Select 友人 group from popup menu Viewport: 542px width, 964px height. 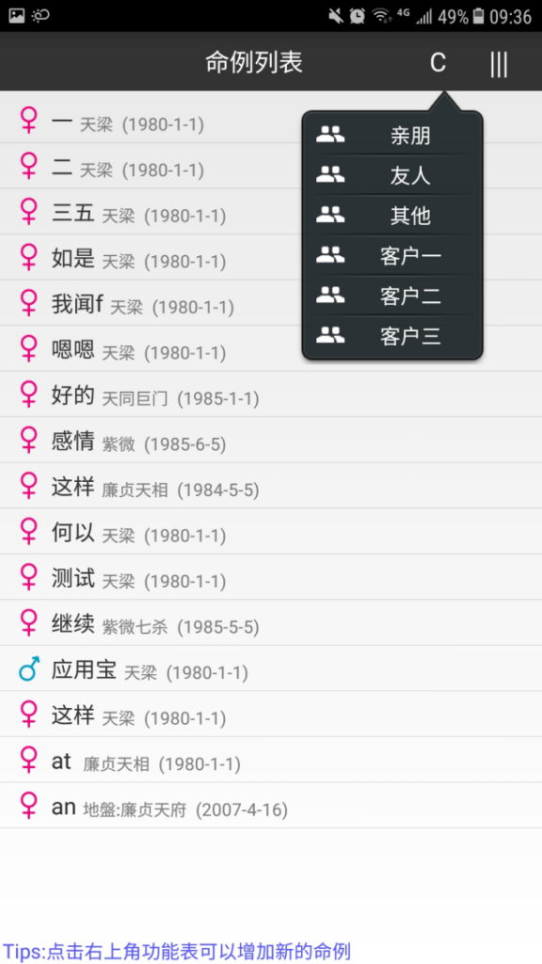[x=392, y=175]
